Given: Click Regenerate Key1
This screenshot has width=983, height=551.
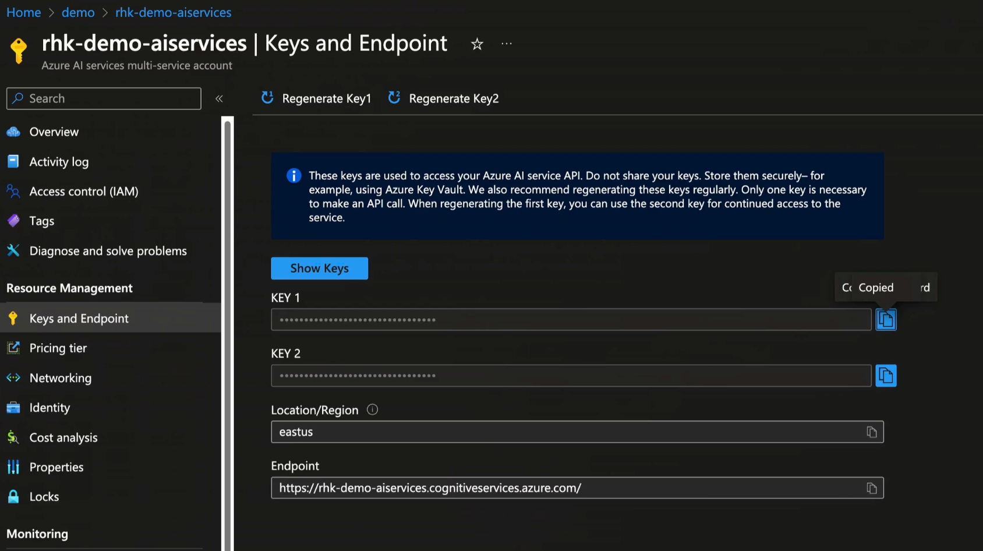Looking at the screenshot, I should coord(316,98).
